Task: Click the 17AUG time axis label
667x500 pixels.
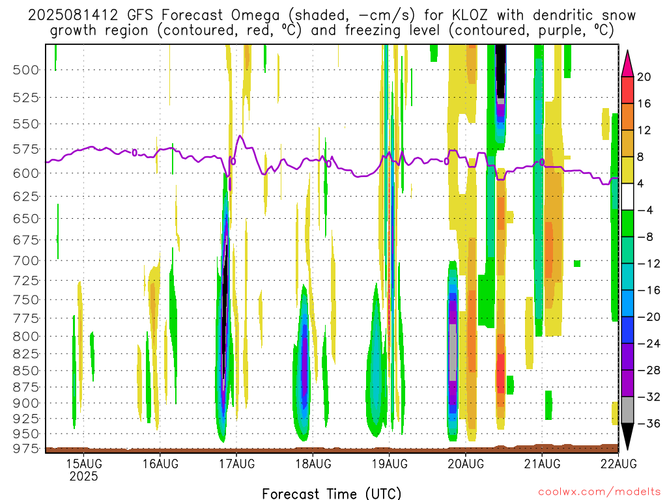Action: (237, 464)
